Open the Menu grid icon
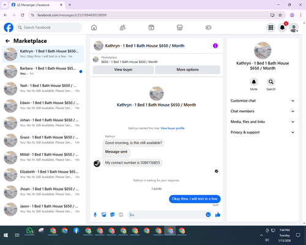Screen dimensions: 306x245 click(271, 28)
